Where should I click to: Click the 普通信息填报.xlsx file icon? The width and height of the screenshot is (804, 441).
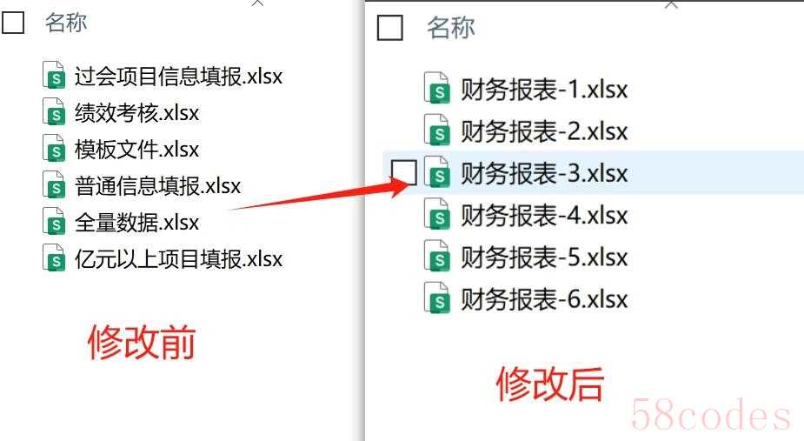tap(54, 184)
